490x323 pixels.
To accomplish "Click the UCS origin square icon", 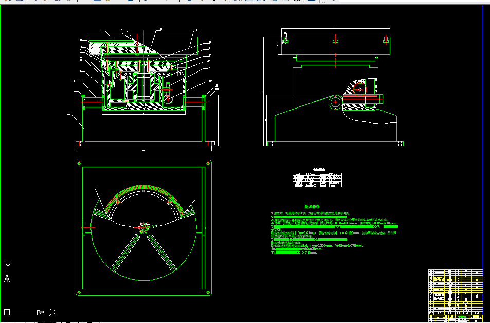I will pos(7,312).
